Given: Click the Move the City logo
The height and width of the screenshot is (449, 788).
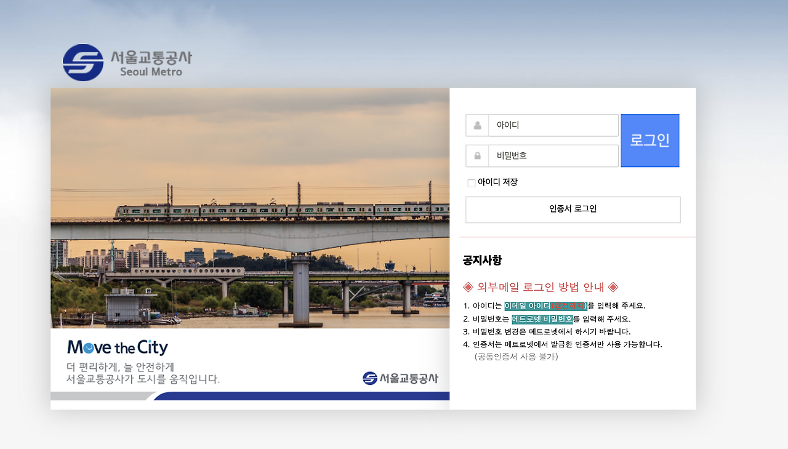Looking at the screenshot, I should (x=116, y=347).
